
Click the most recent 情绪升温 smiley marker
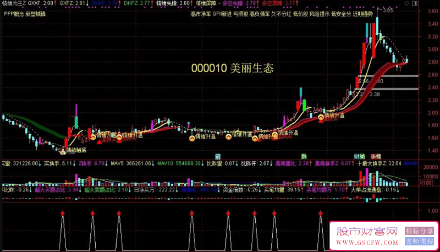321,117
